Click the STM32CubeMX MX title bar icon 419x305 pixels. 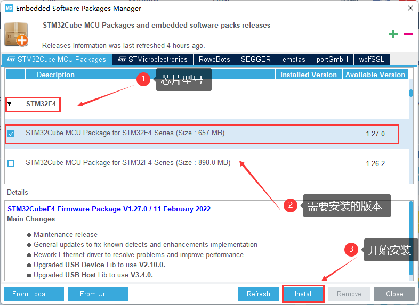pyautogui.click(x=9, y=8)
